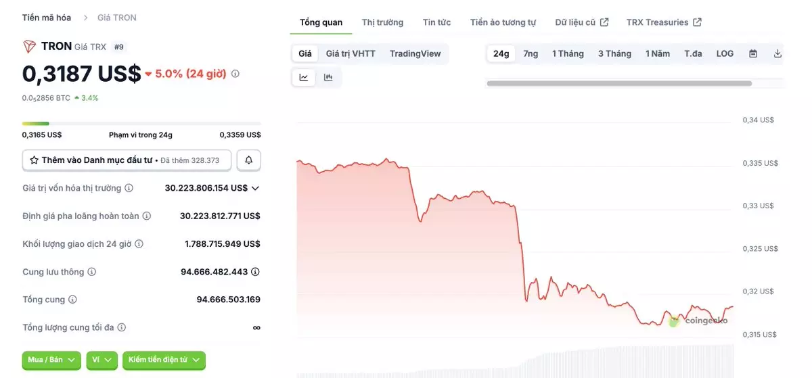Open the Thị trường tab

(382, 22)
